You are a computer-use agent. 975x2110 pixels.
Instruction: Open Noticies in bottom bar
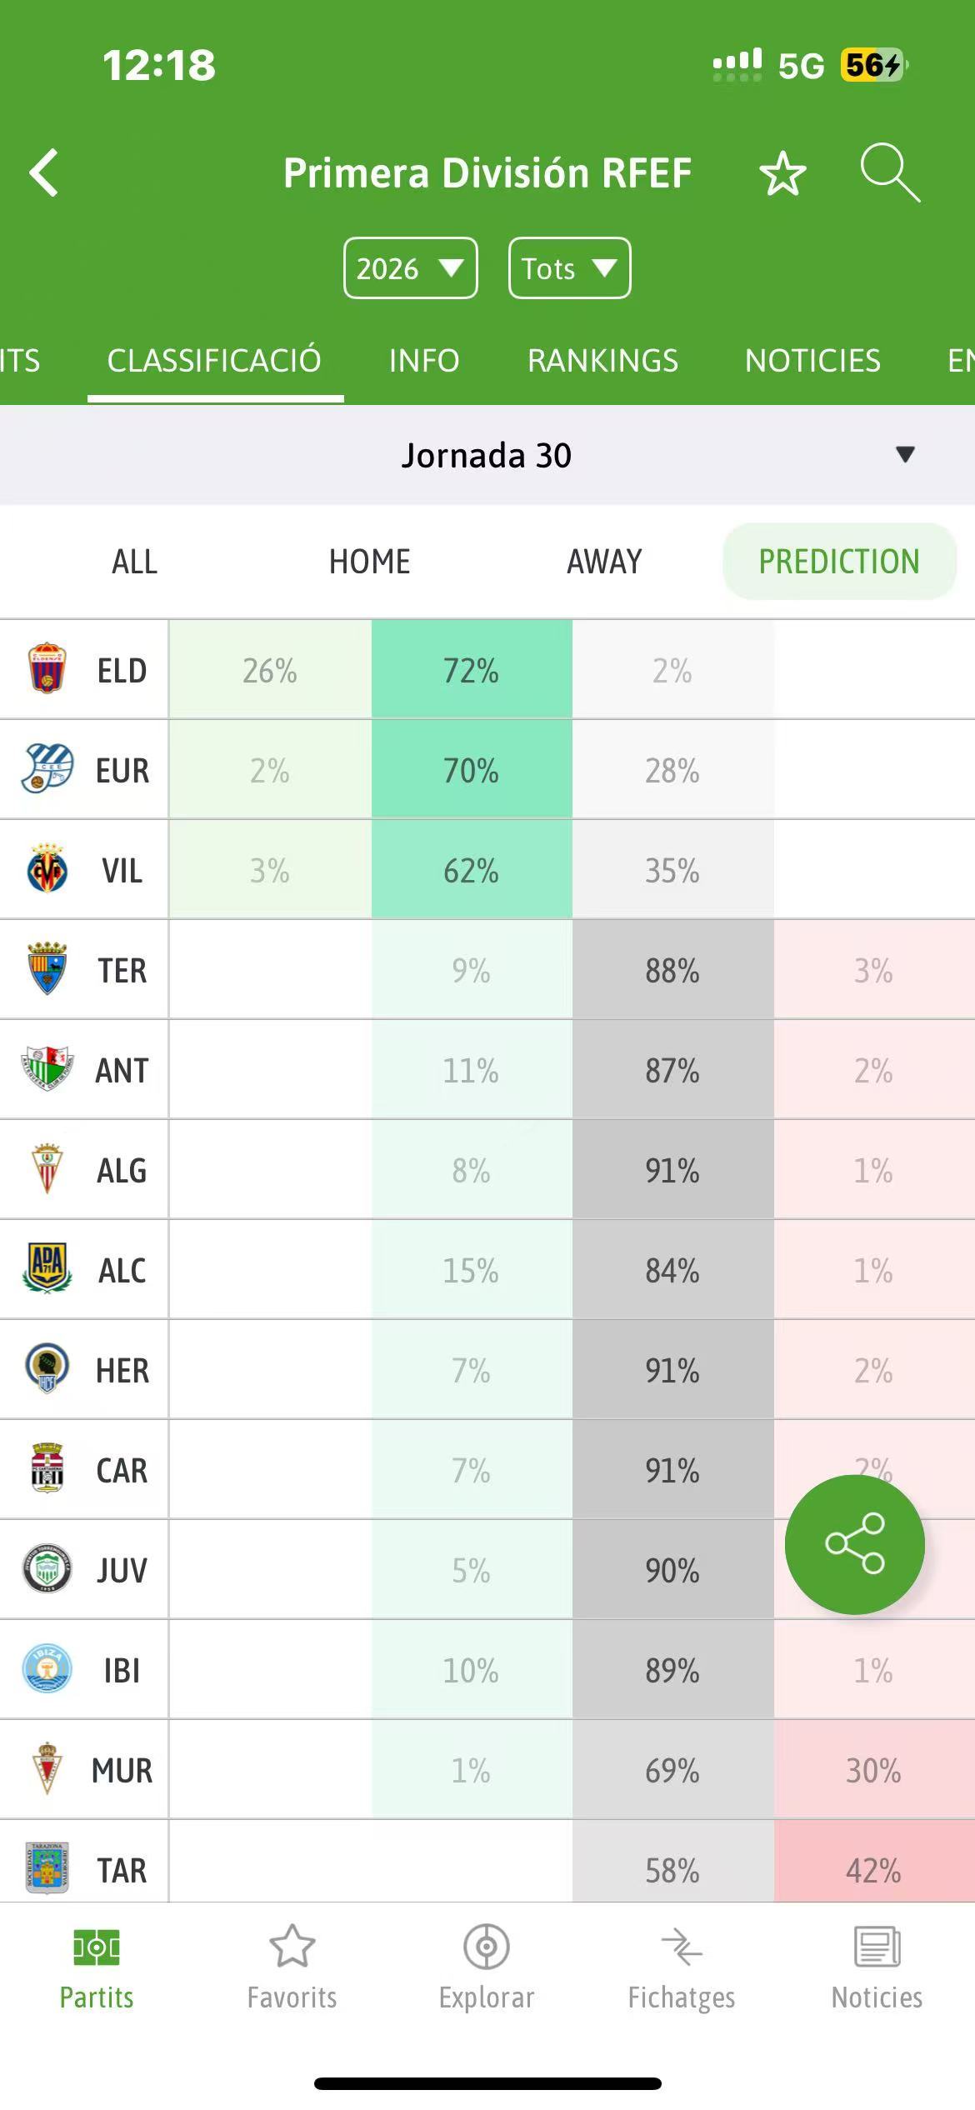point(877,1967)
